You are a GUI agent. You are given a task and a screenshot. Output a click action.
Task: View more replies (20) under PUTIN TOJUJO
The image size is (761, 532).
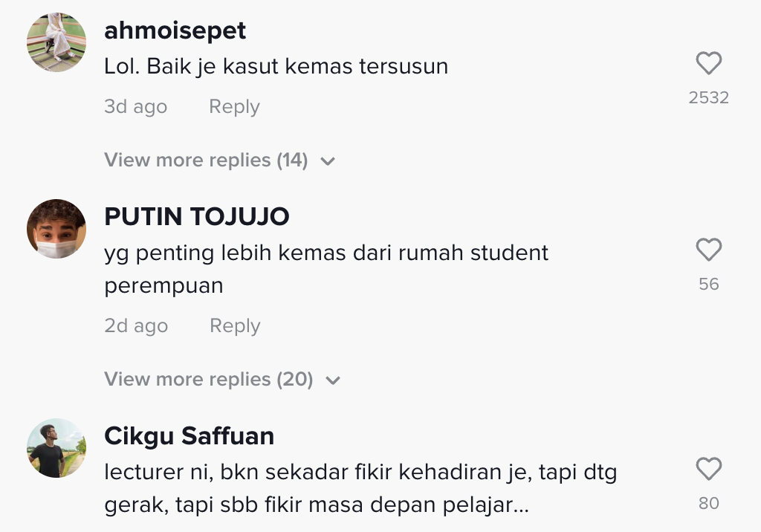click(x=208, y=380)
